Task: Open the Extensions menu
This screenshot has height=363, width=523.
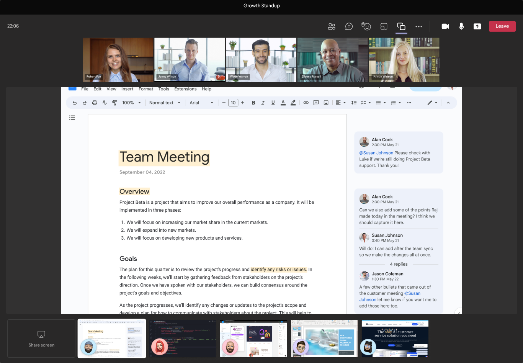Action: [x=185, y=89]
